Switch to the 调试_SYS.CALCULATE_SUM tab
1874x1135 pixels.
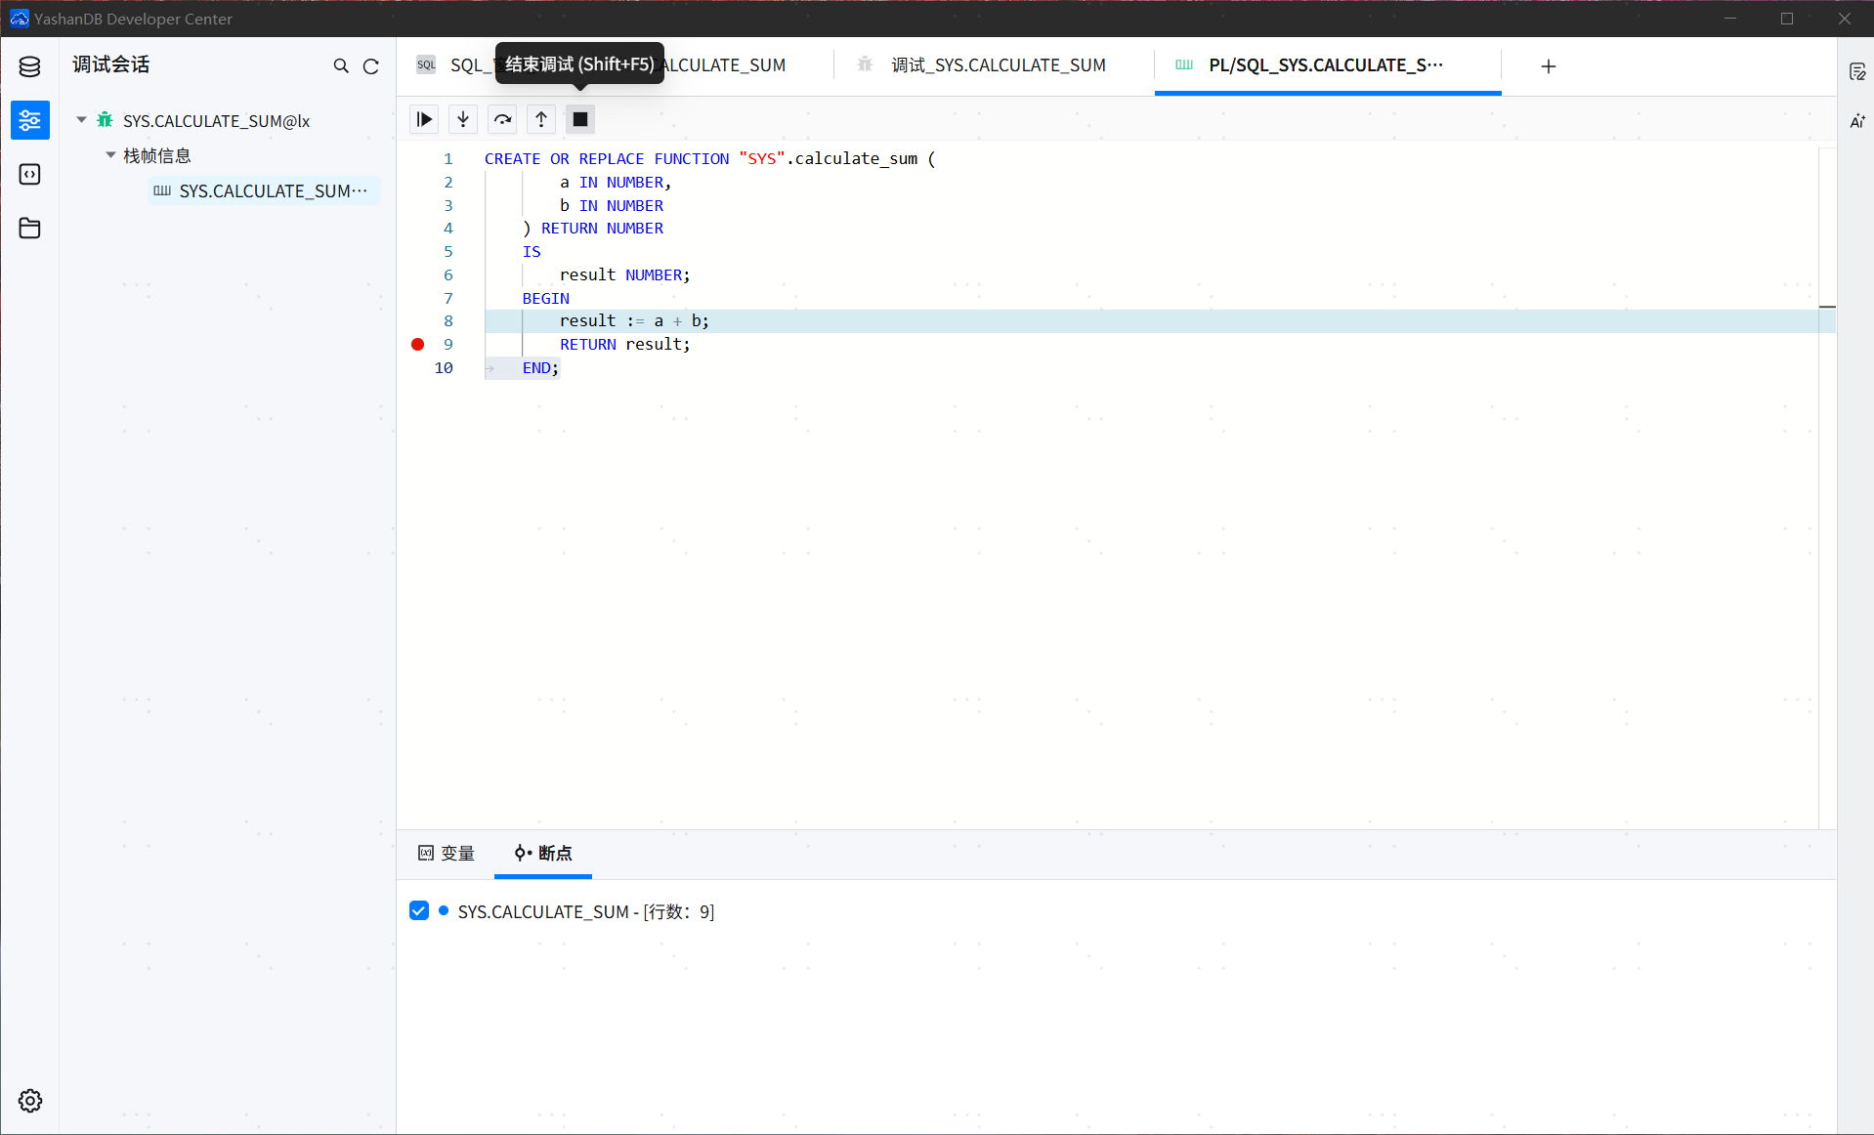coord(997,65)
